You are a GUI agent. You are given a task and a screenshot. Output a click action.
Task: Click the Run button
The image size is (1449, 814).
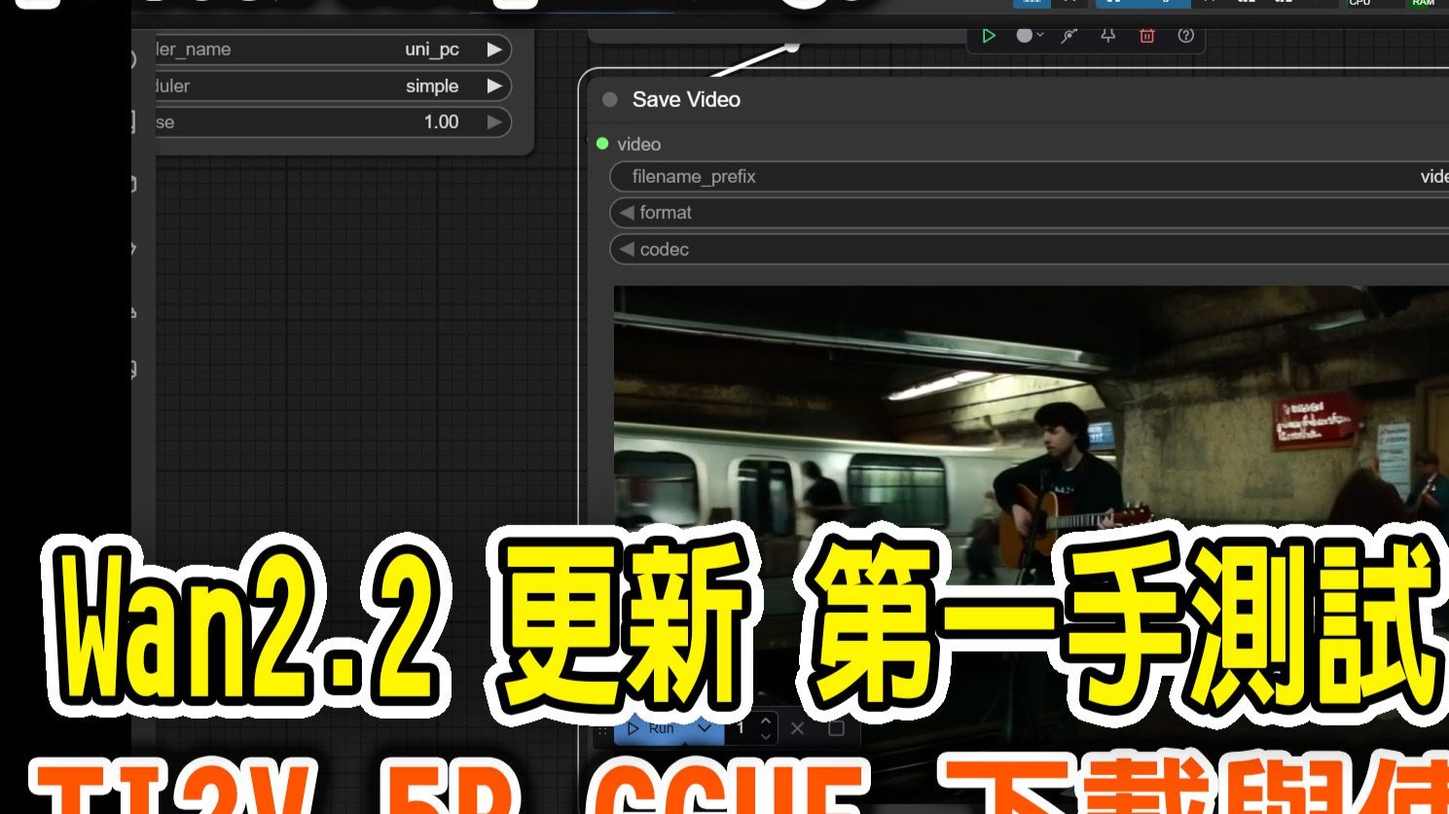point(651,728)
